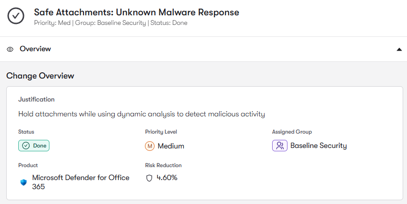
Task: Click the Microsoft Defender for Office 365 product name
Action: 81,182
